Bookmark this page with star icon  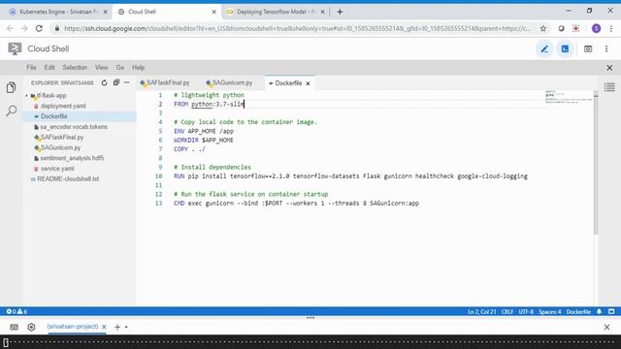[543, 28]
